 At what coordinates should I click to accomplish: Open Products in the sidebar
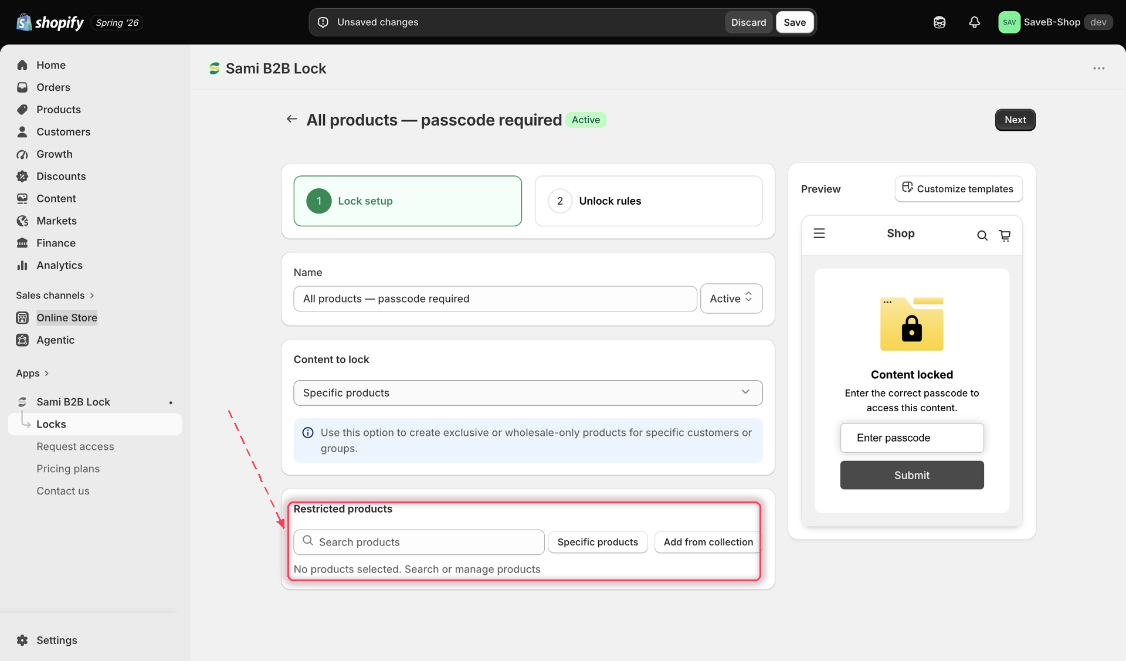(58, 110)
